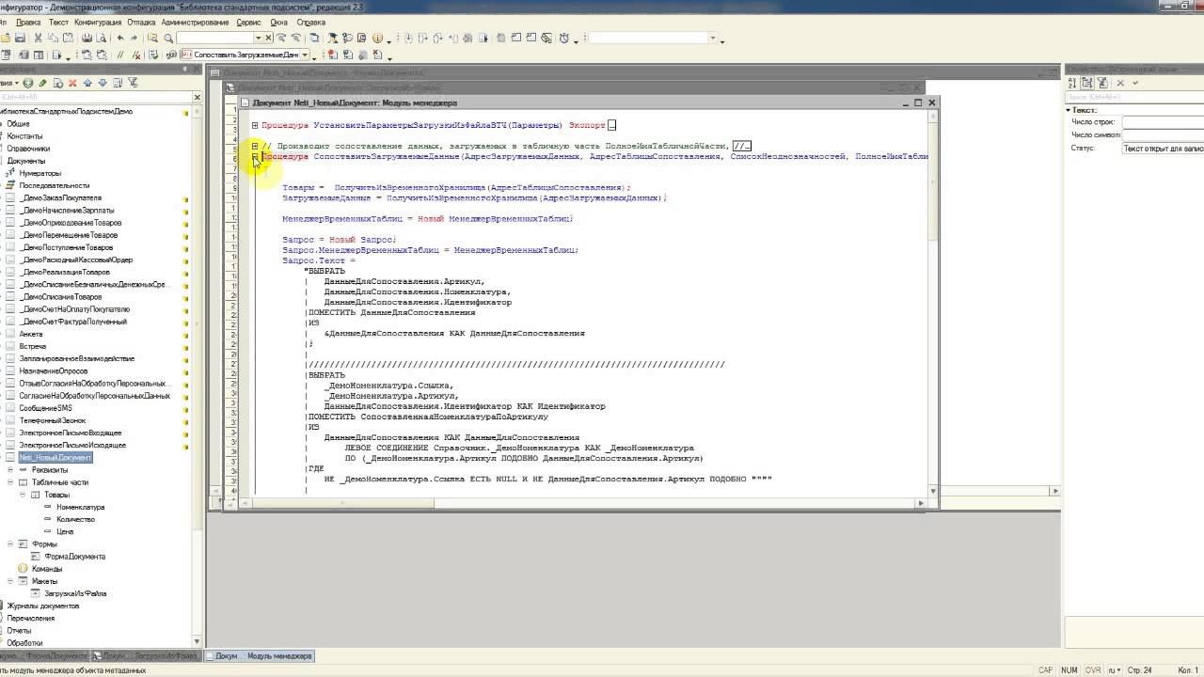
Task: Select _ДемоПоступлениеТоваров document in tree
Action: tap(66, 247)
